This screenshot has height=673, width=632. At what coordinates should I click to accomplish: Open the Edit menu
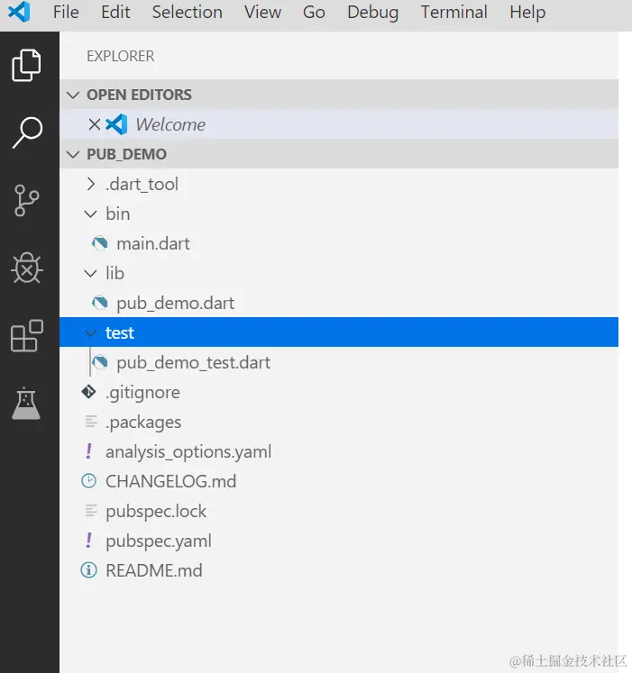click(115, 12)
